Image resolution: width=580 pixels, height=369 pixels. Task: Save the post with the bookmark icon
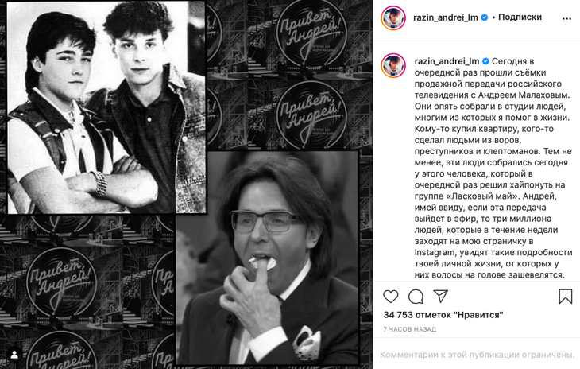[566, 297]
